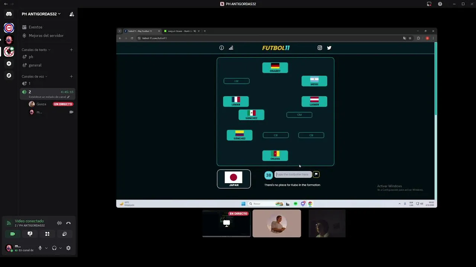The height and width of the screenshot is (267, 476).
Task: Select the bright camera feed thumbnail
Action: click(x=277, y=224)
